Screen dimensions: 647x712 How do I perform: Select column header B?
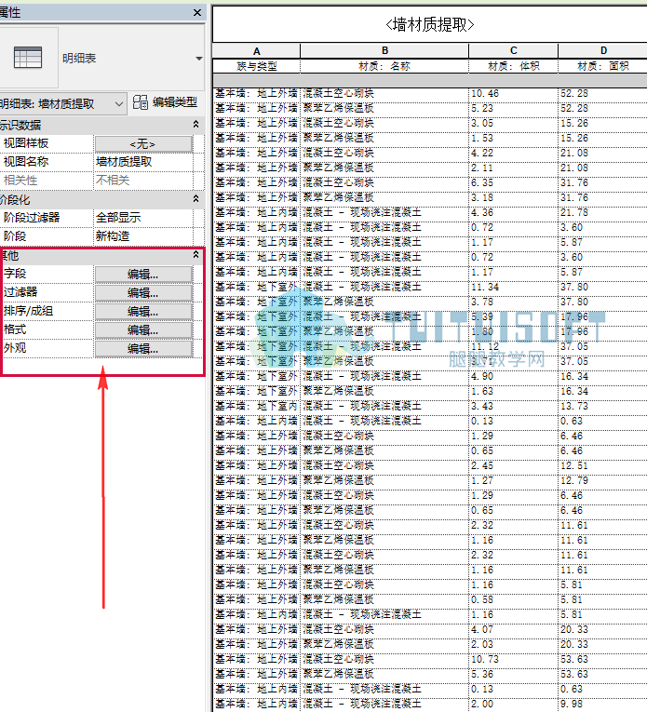(384, 51)
